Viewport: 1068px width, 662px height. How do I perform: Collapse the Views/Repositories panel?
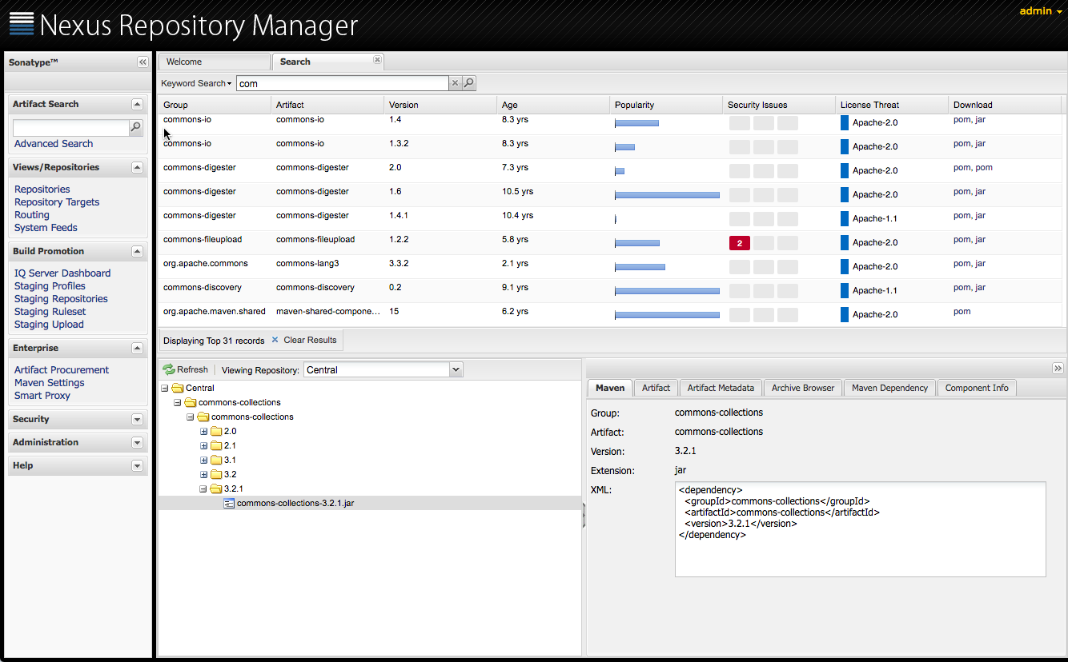click(137, 167)
